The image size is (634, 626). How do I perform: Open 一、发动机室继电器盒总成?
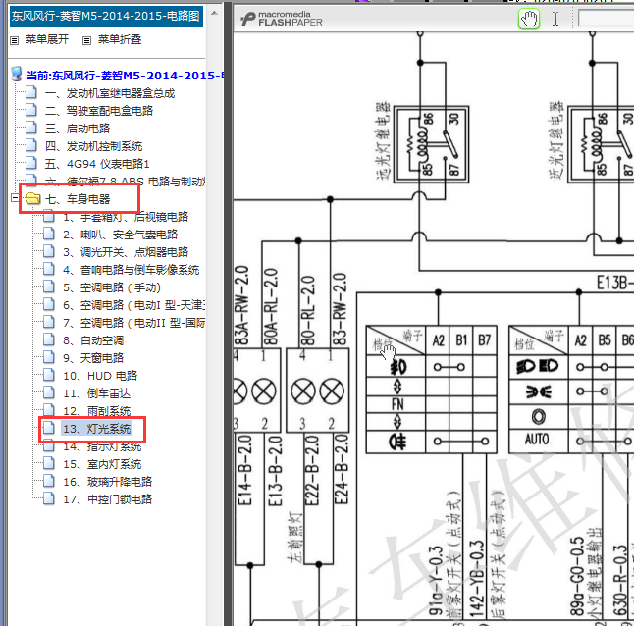coord(110,93)
